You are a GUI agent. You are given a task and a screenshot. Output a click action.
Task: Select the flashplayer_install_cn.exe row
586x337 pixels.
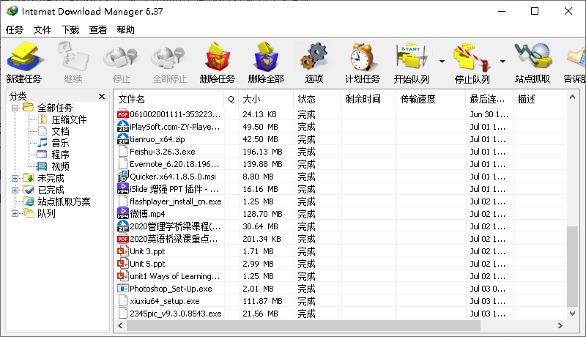tap(340, 201)
